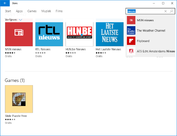
Task: Click the magnifier search icon
Action: click(171, 11)
